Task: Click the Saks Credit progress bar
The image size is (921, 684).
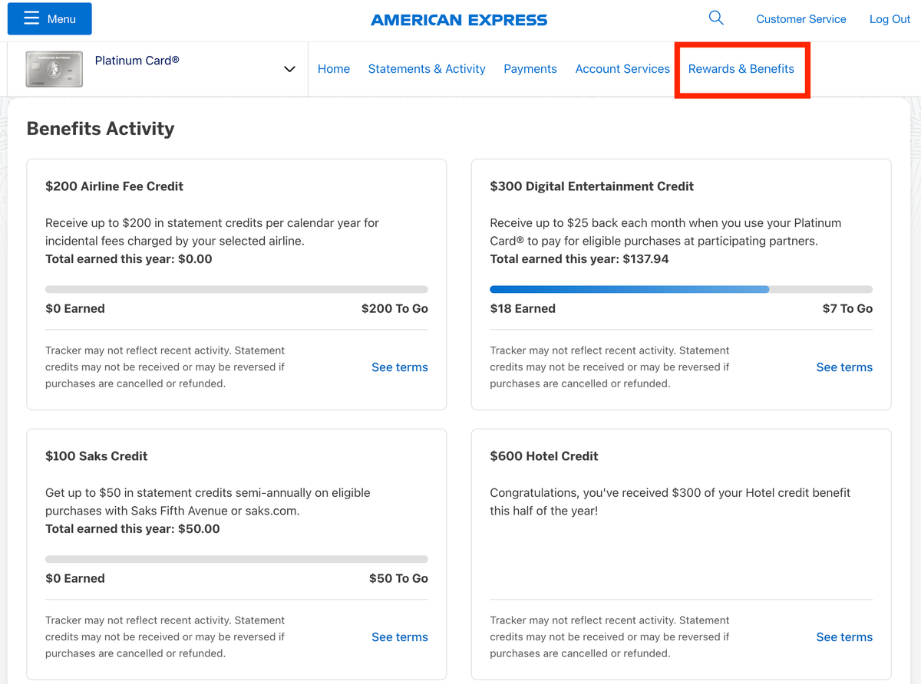Action: [236, 559]
